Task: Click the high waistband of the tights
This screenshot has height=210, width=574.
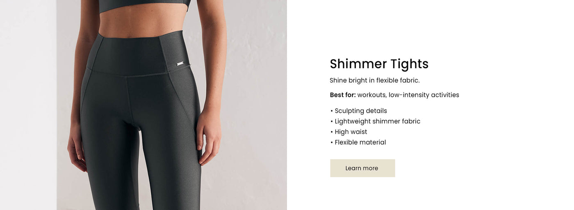Action: (x=137, y=54)
